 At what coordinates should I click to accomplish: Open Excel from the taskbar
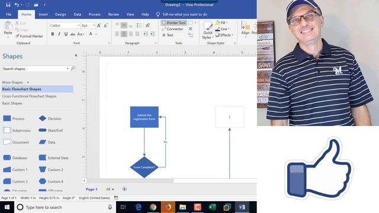tap(212, 207)
